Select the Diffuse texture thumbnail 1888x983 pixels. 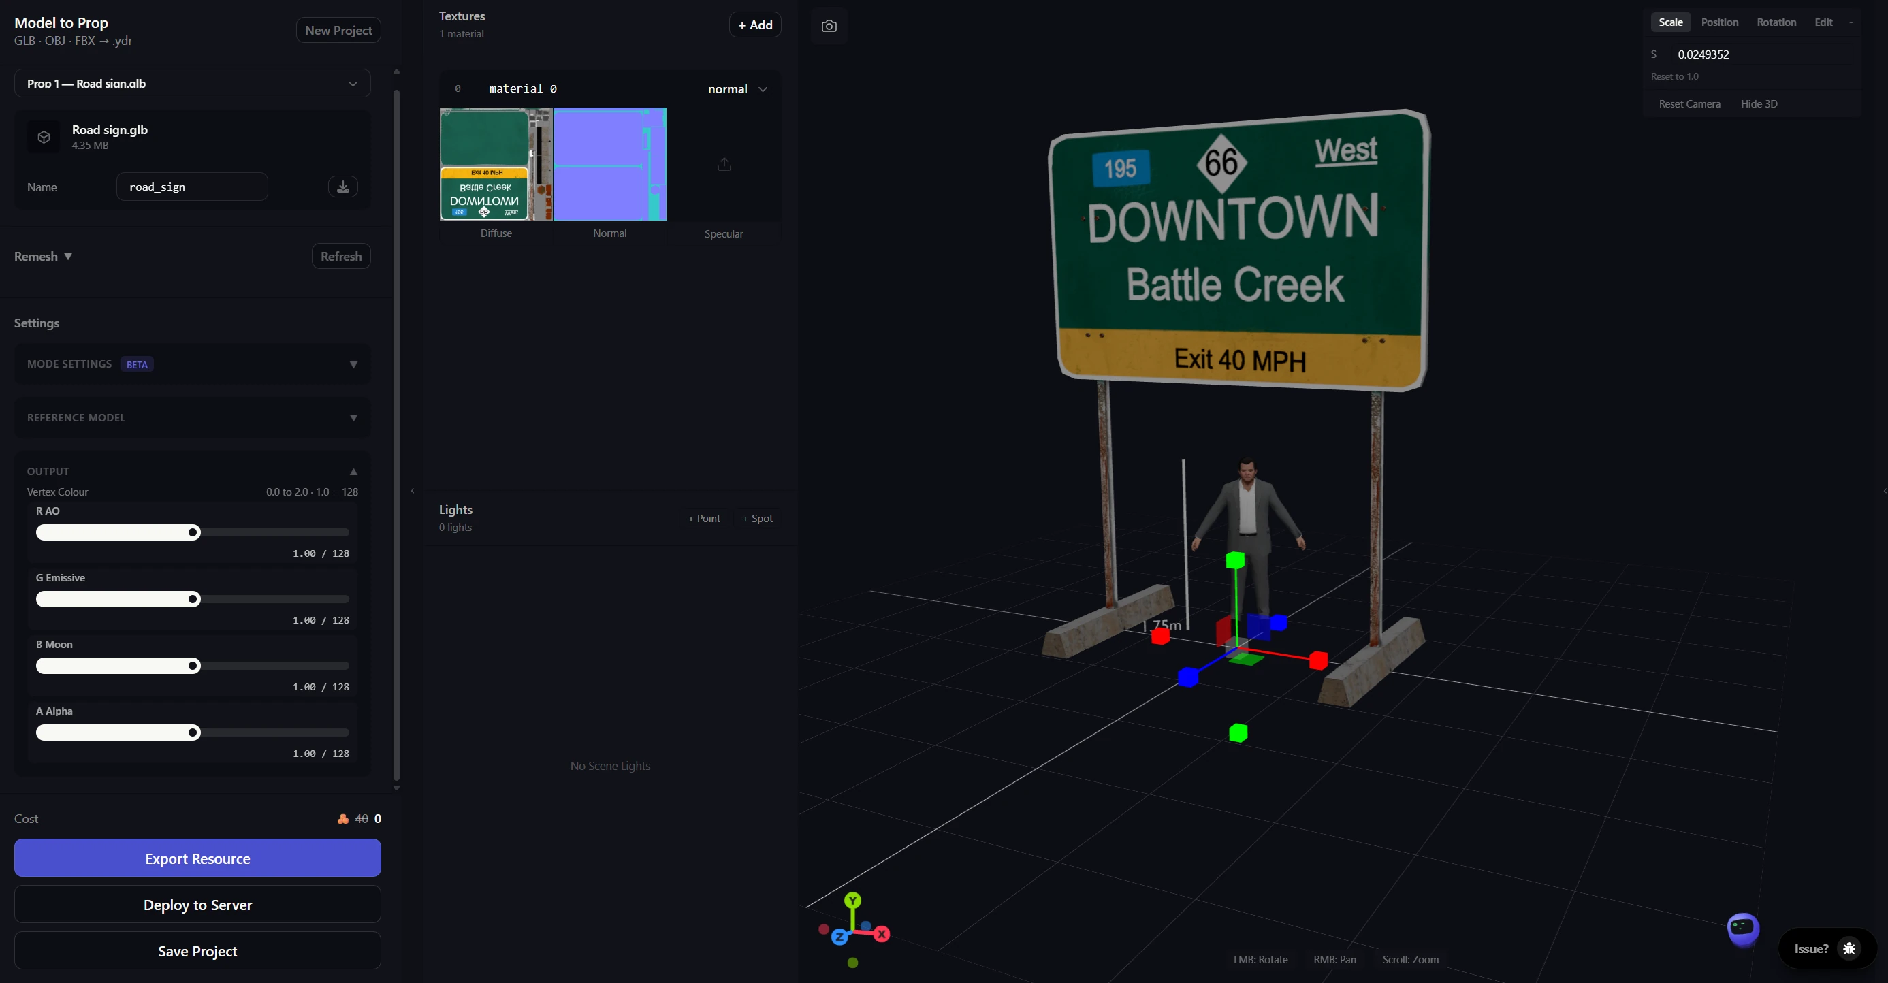tap(496, 164)
